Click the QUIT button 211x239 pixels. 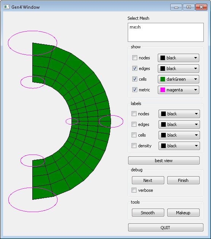click(166, 228)
